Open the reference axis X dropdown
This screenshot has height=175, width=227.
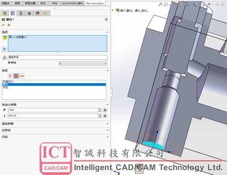(x=83, y=64)
